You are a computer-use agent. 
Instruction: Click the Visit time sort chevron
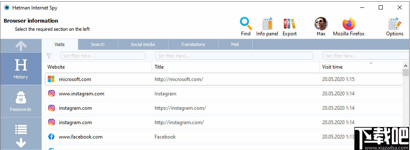tap(371, 63)
